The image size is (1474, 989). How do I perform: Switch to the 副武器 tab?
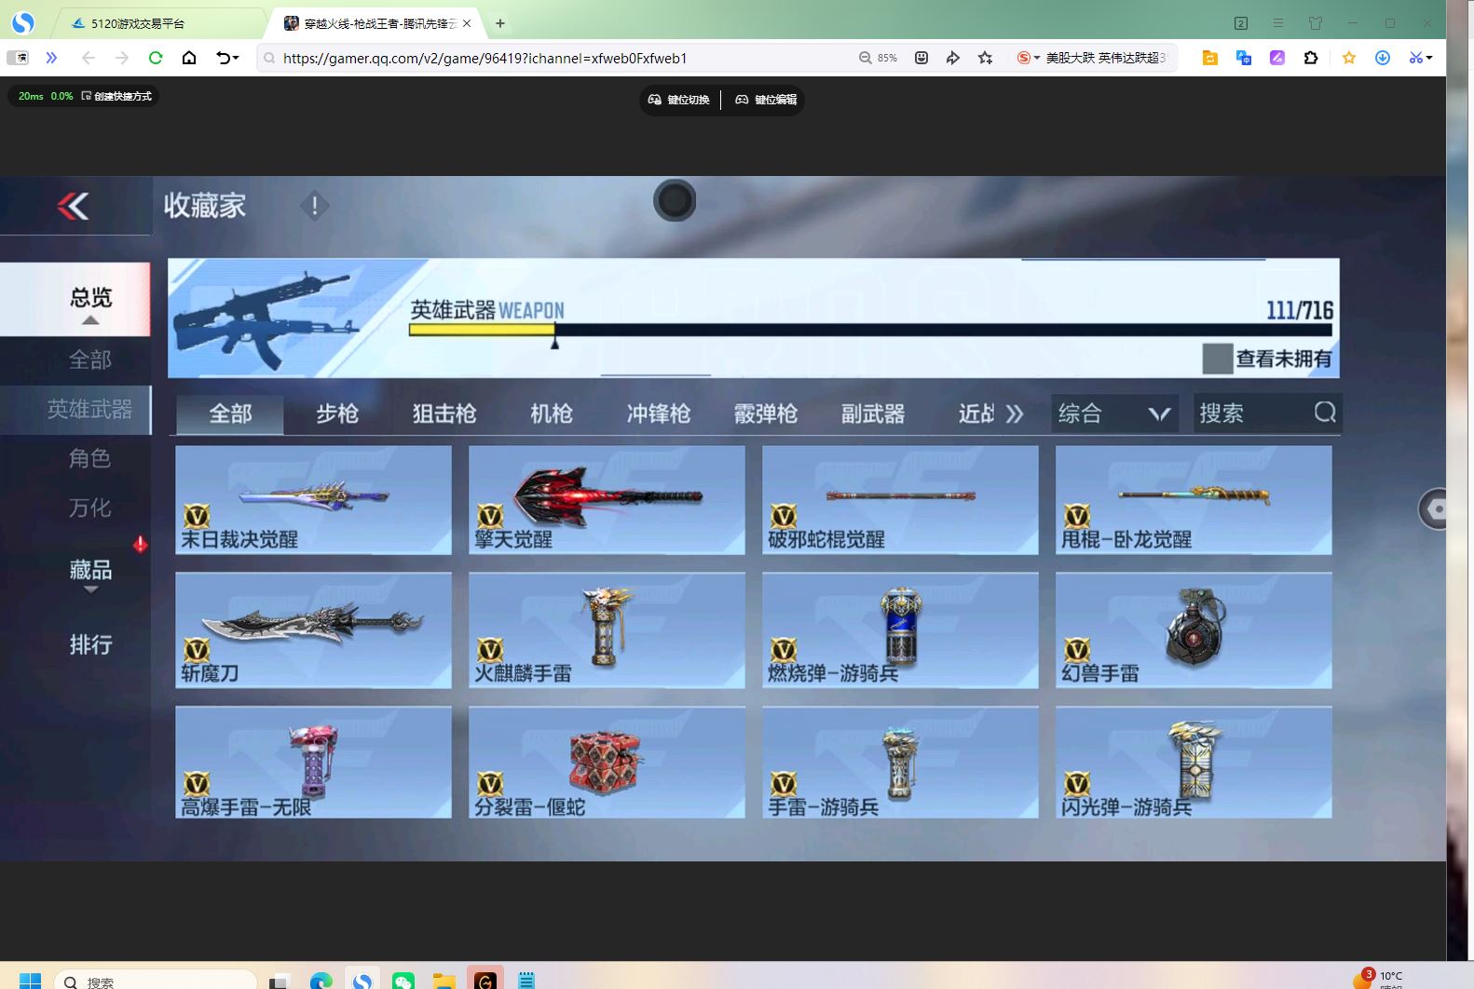coord(873,413)
